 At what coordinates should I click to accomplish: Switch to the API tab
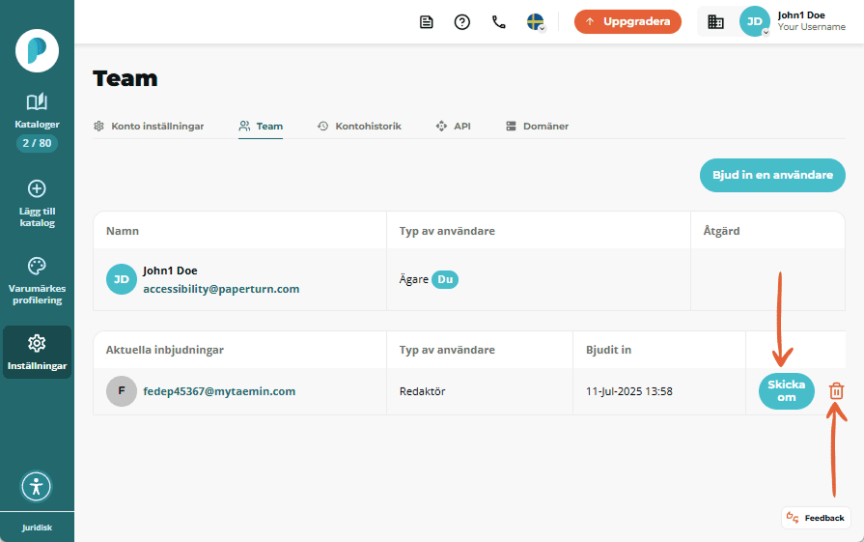point(453,127)
